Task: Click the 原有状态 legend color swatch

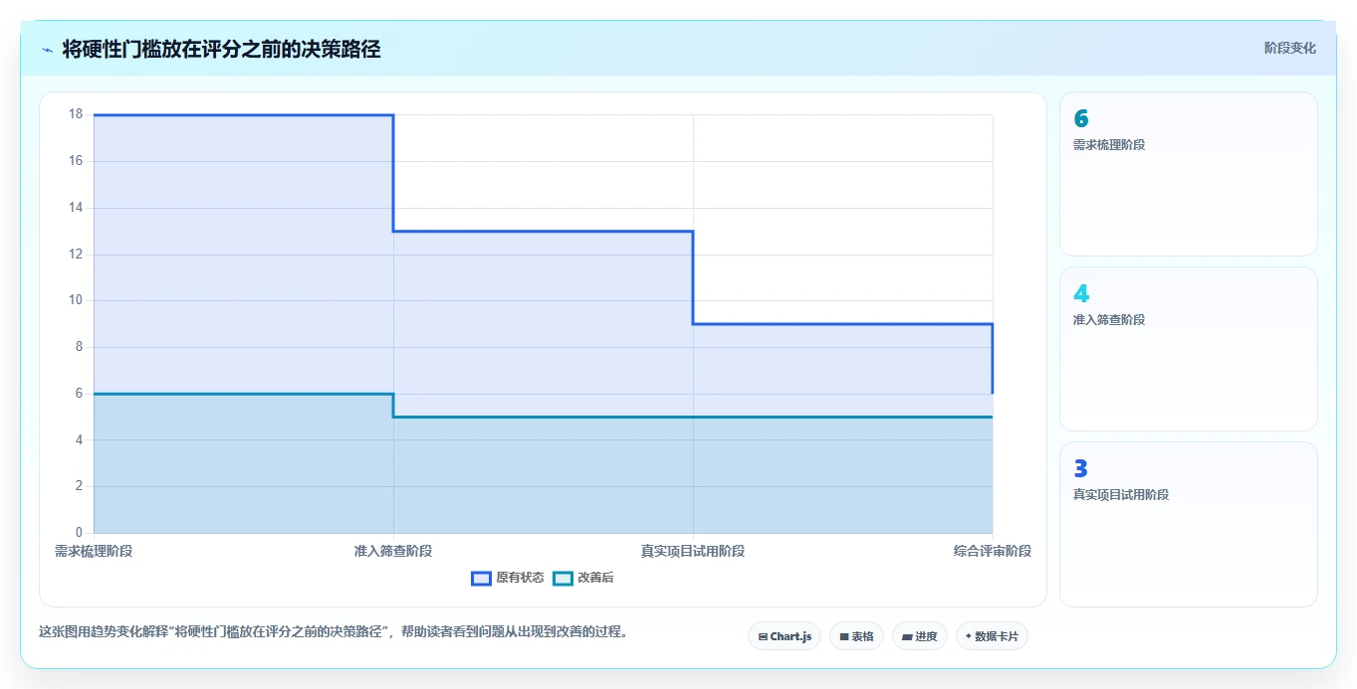Action: [482, 578]
